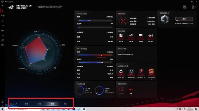Toggle the Win键 system setting
This screenshot has width=199, height=111.
[121, 38]
